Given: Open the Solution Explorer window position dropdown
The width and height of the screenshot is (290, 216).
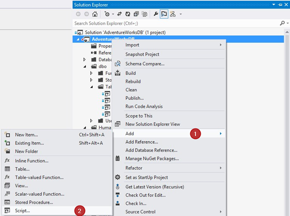Looking at the screenshot, I should click(x=274, y=5).
